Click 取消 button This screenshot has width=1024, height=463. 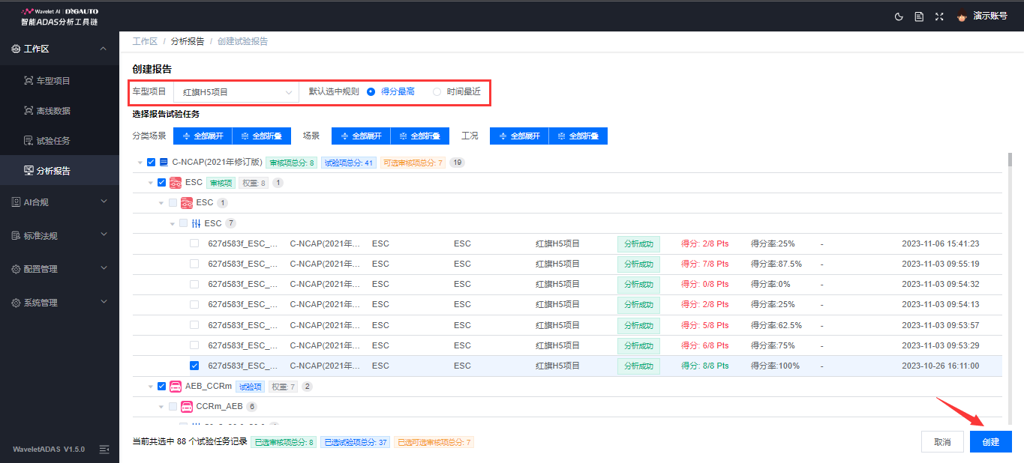pos(942,442)
